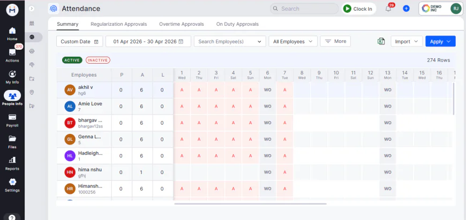Switch to Regularization Approvals tab
466x220 pixels.
(x=118, y=24)
